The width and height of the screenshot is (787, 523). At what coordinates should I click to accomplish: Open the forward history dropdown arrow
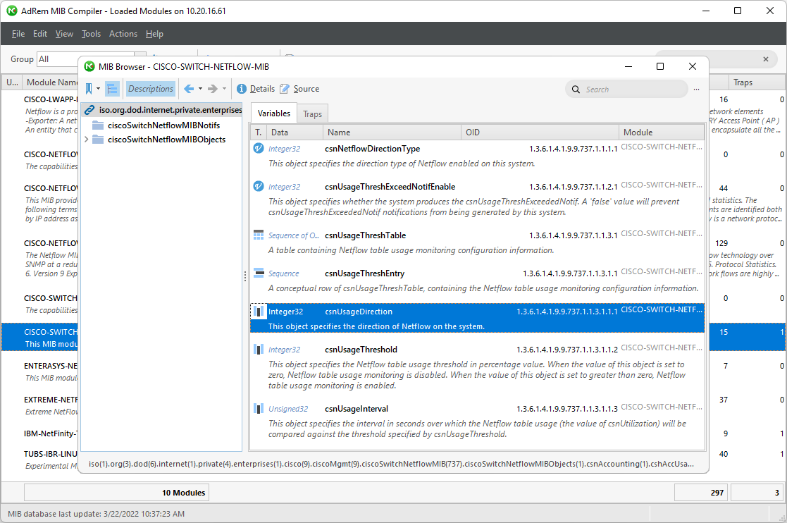click(224, 89)
